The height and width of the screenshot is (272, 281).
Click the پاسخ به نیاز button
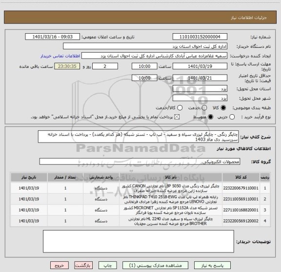[x=212, y=265]
